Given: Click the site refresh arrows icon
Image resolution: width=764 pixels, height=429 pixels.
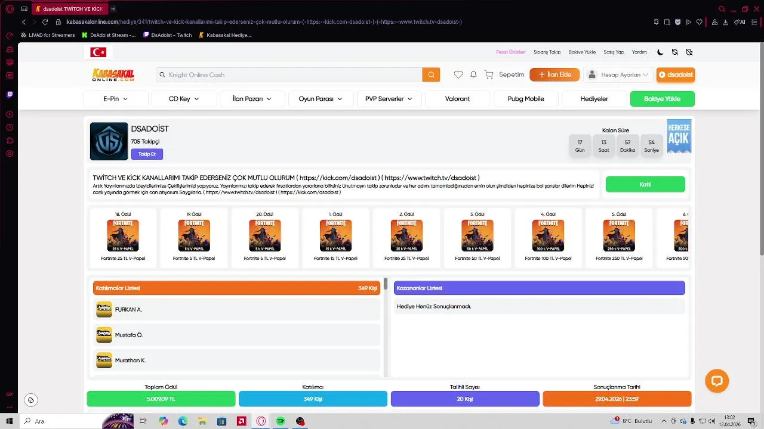Looking at the screenshot, I should point(674,52).
